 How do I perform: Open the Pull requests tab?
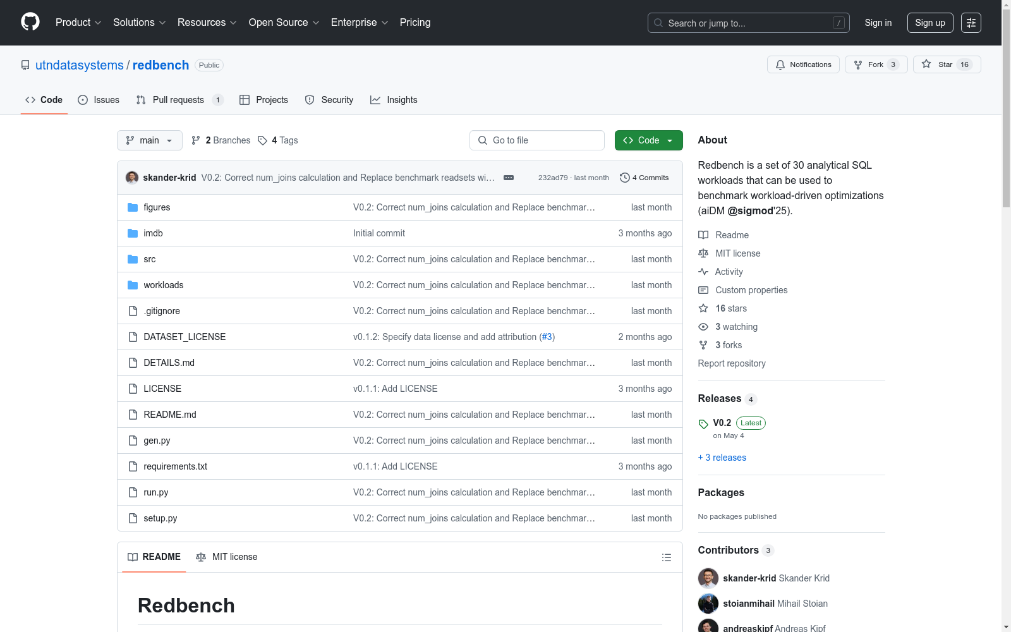(179, 100)
